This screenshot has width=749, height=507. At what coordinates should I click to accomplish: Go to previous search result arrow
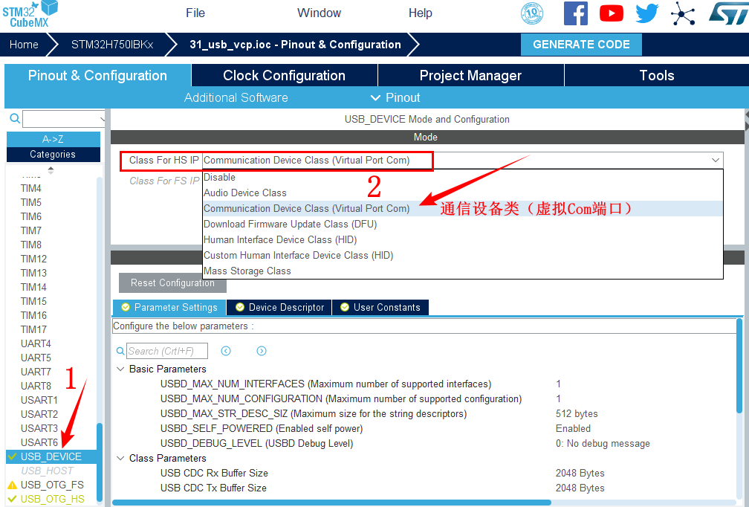point(226,351)
